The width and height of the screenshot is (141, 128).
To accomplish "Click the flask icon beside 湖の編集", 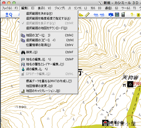I will 23,69.
